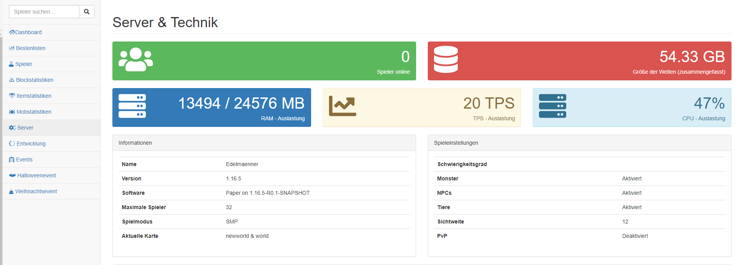The image size is (742, 265).
Task: Open Itemstatistiken in the sidebar
Action: coord(34,96)
